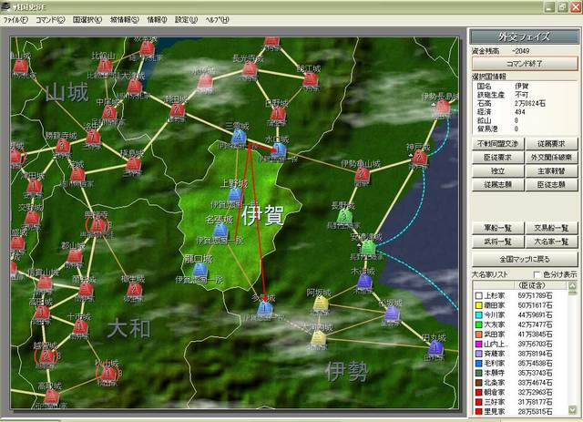Select the yellow 阿坂城 castle icon

(x=320, y=304)
